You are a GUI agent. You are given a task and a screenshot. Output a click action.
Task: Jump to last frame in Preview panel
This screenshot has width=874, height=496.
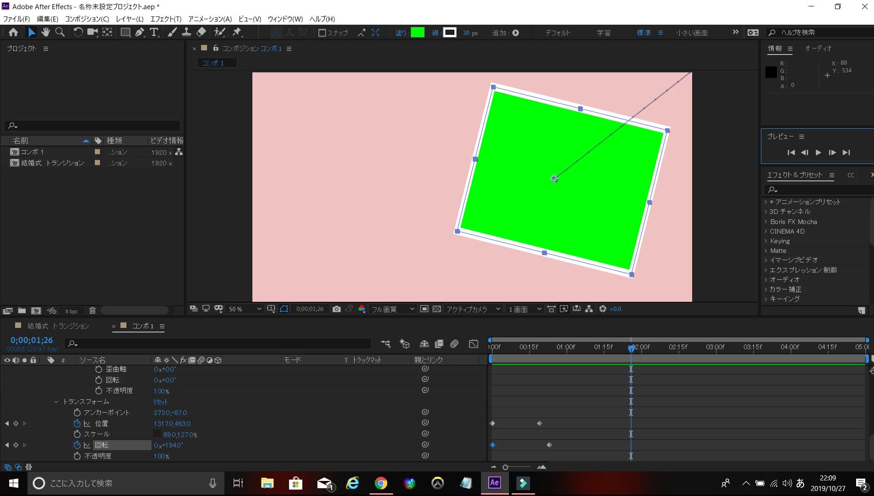pos(847,153)
